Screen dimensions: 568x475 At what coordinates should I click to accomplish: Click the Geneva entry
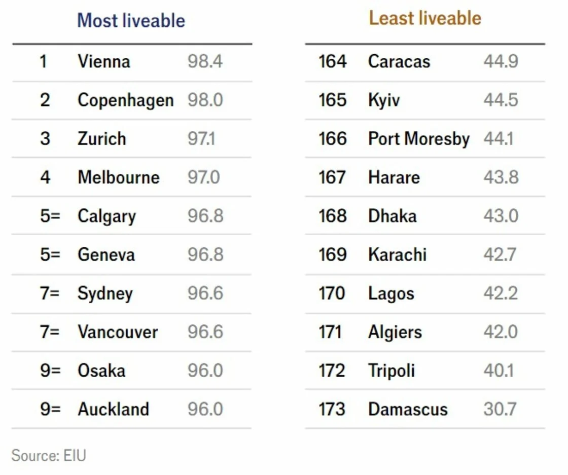click(x=106, y=254)
